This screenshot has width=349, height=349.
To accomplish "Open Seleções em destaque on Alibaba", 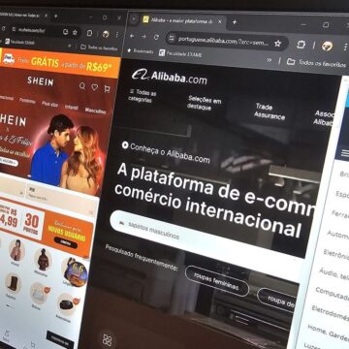I will [205, 103].
